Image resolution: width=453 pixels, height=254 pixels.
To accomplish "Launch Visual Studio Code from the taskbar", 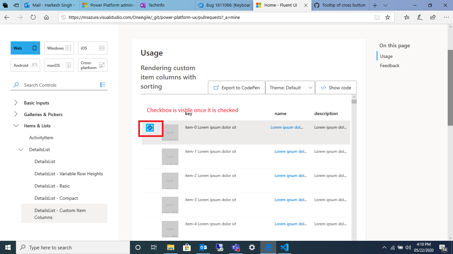I will [285, 247].
